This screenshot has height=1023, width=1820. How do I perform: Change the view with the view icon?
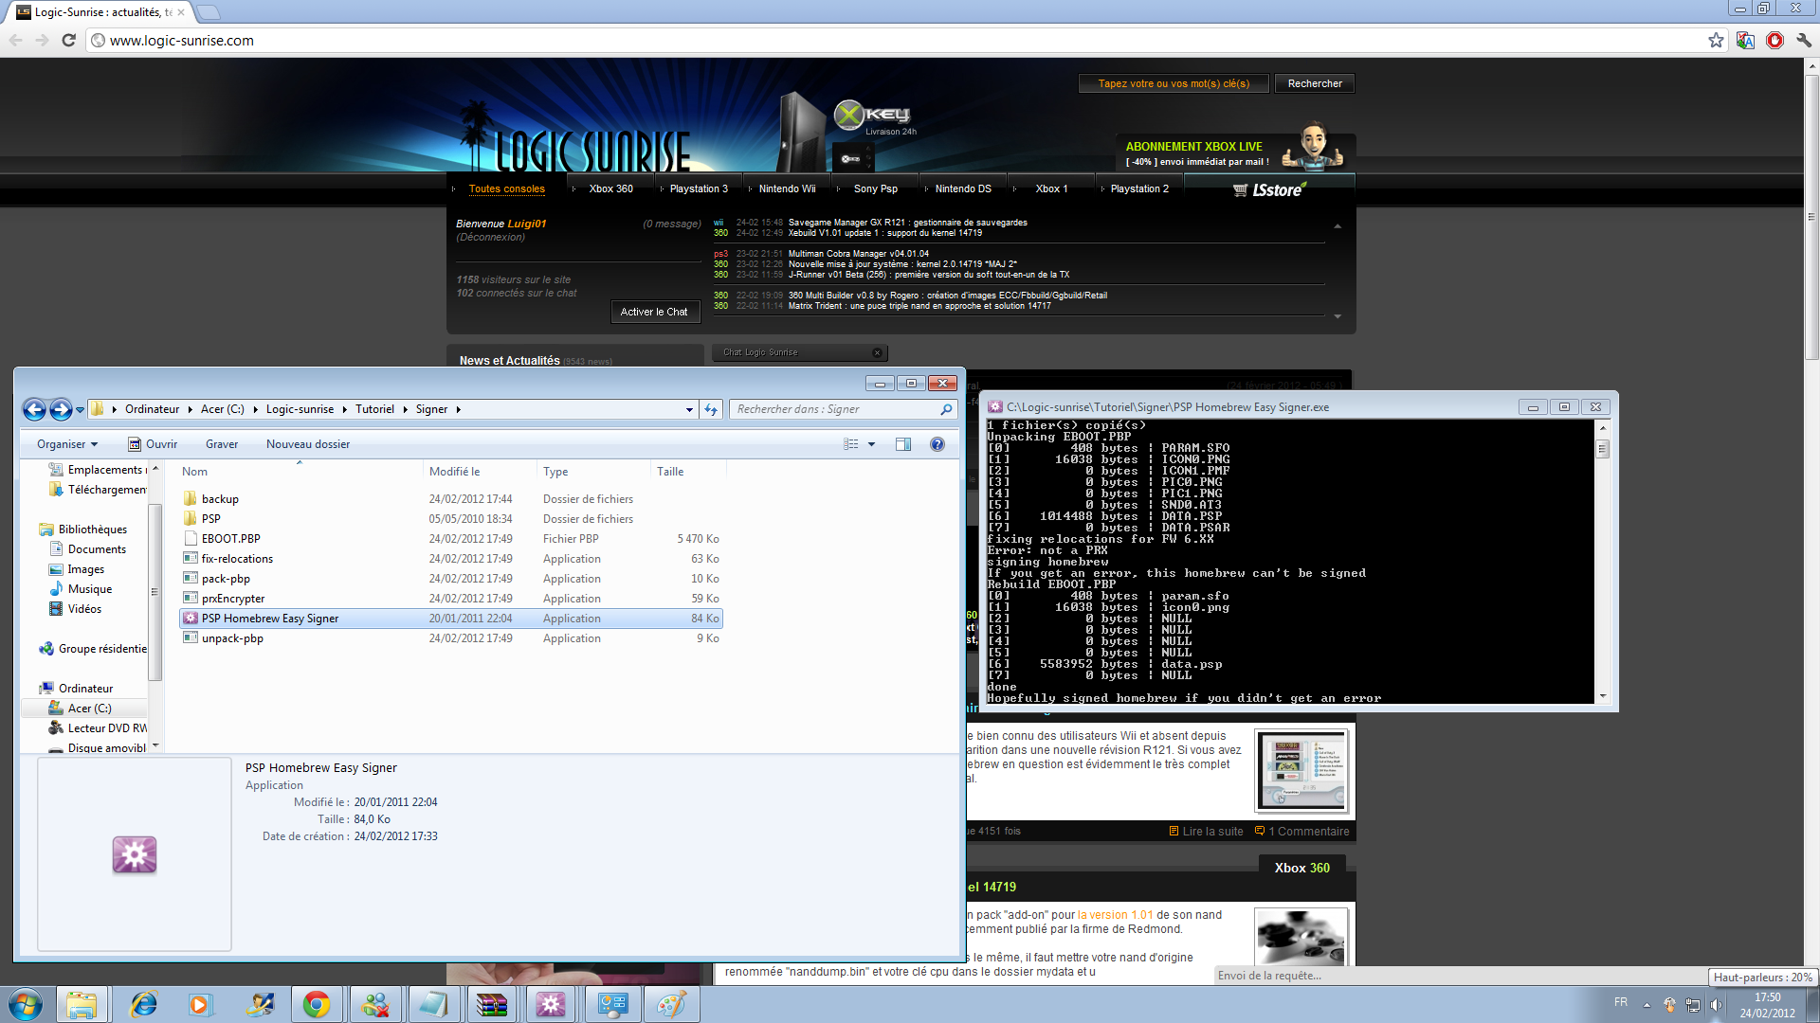point(851,444)
